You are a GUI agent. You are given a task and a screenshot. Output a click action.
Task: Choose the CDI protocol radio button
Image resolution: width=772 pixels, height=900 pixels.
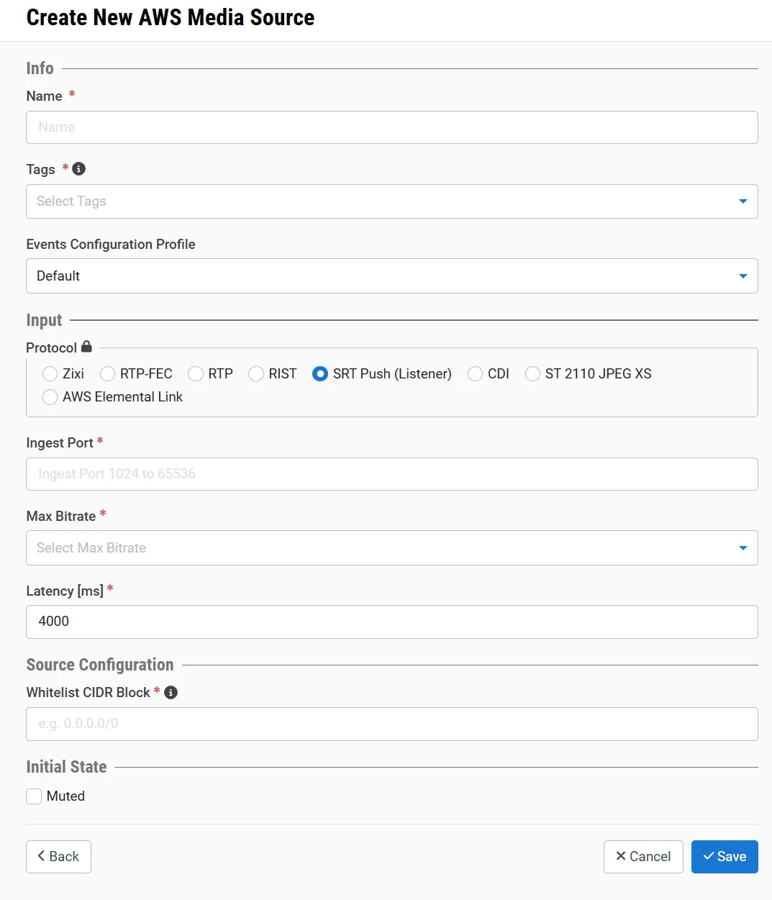(x=475, y=374)
